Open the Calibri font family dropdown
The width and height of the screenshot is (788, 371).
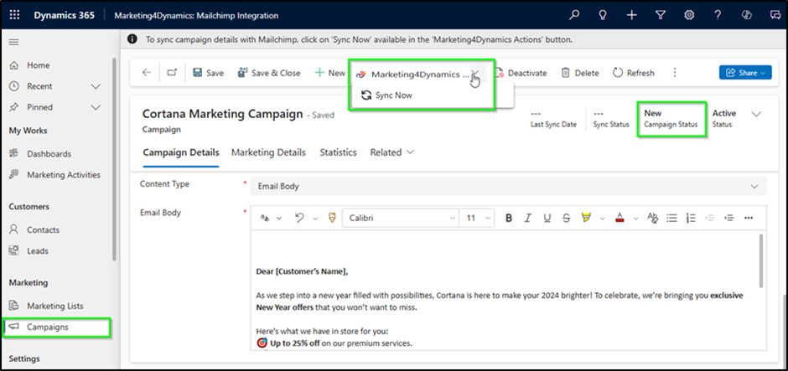401,218
